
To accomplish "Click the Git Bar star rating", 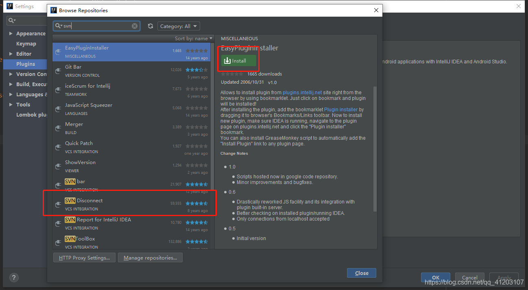I will [197, 70].
